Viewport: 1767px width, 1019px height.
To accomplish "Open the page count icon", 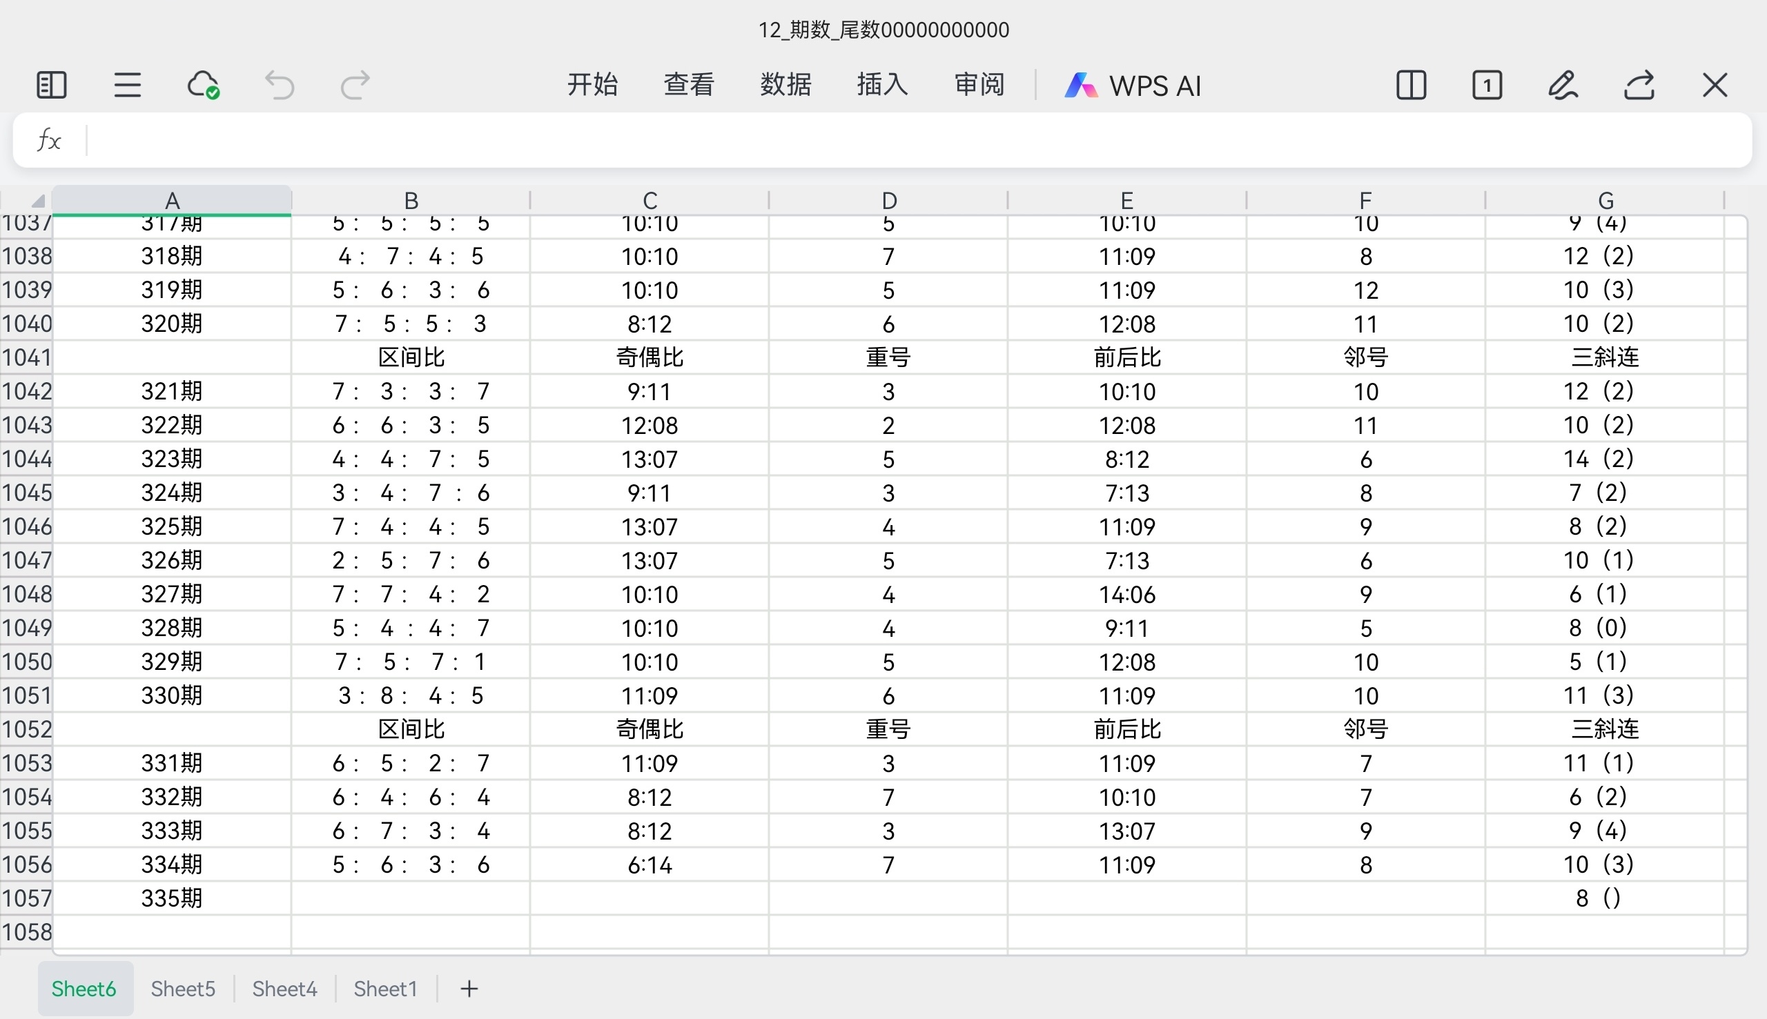I will tap(1487, 86).
